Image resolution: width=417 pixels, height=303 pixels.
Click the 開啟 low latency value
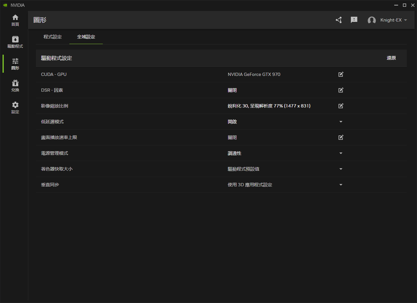click(232, 122)
